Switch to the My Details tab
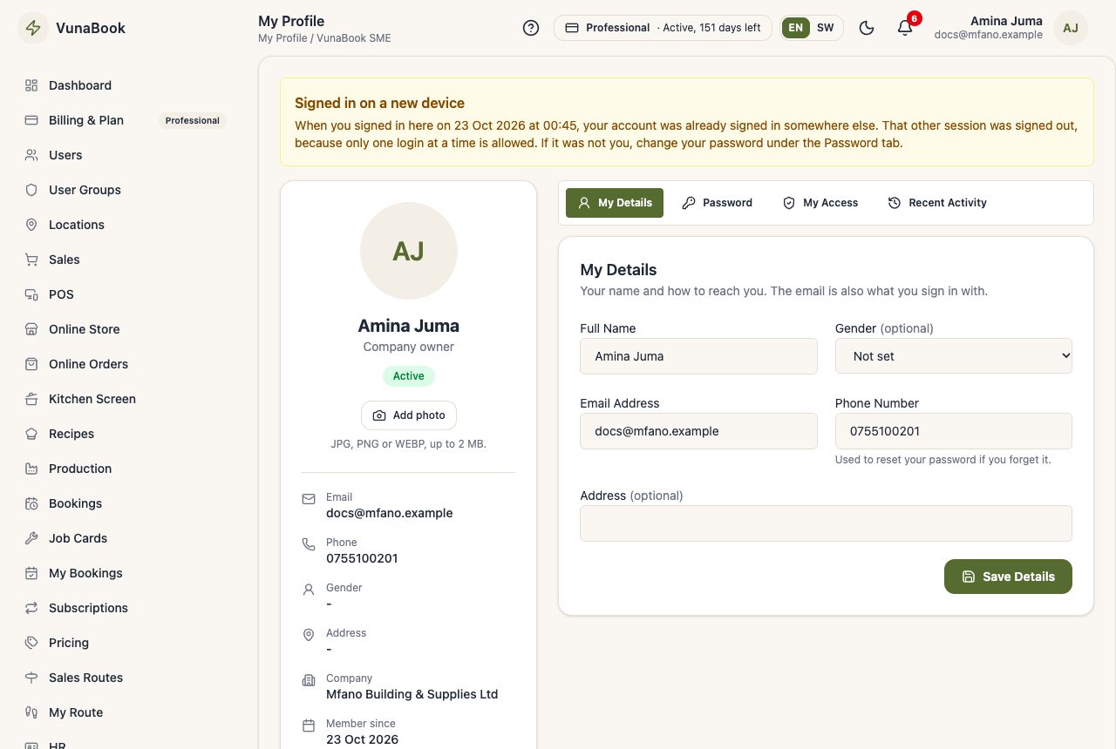Image resolution: width=1116 pixels, height=749 pixels. (615, 203)
